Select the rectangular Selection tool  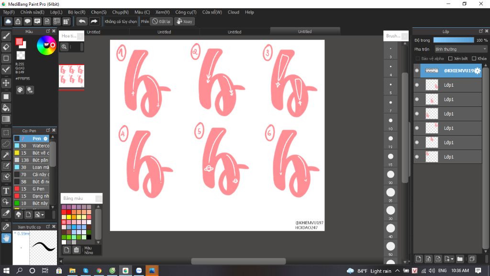[6, 133]
